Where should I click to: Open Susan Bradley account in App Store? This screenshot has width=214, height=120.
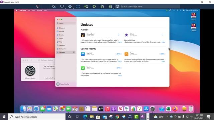click(x=63, y=84)
